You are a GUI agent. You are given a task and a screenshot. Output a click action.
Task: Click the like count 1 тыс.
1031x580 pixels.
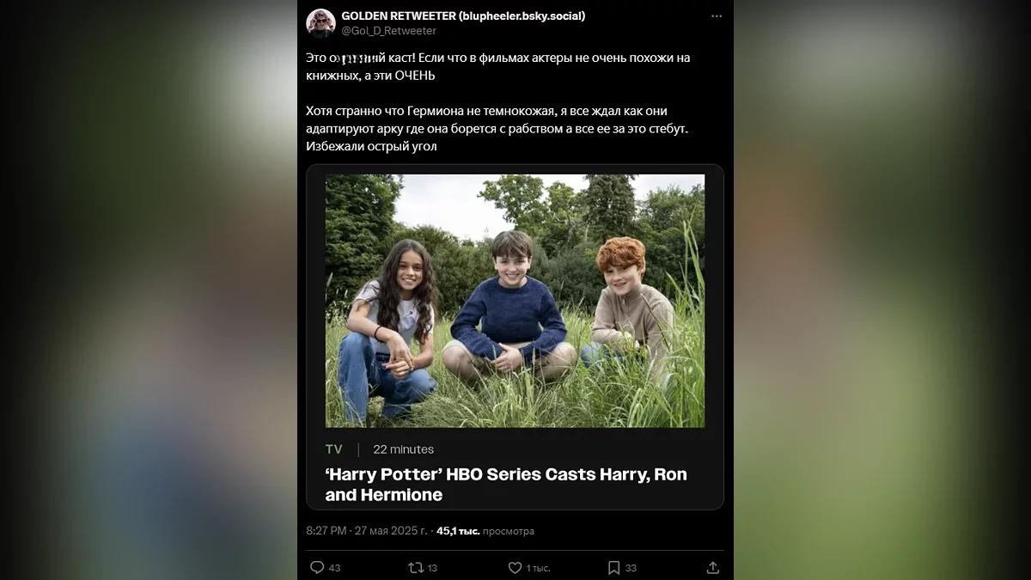tap(539, 568)
